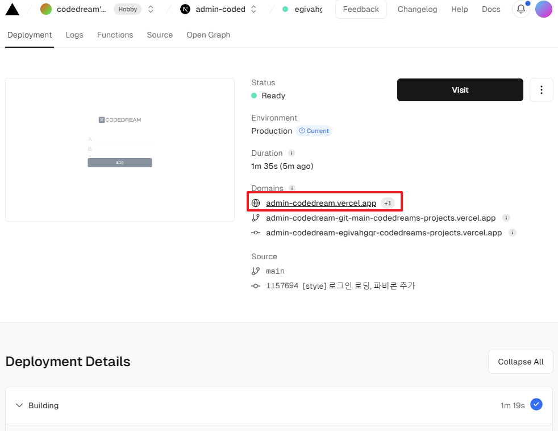Click the Hobby plan badge
The image size is (558, 431).
click(127, 9)
